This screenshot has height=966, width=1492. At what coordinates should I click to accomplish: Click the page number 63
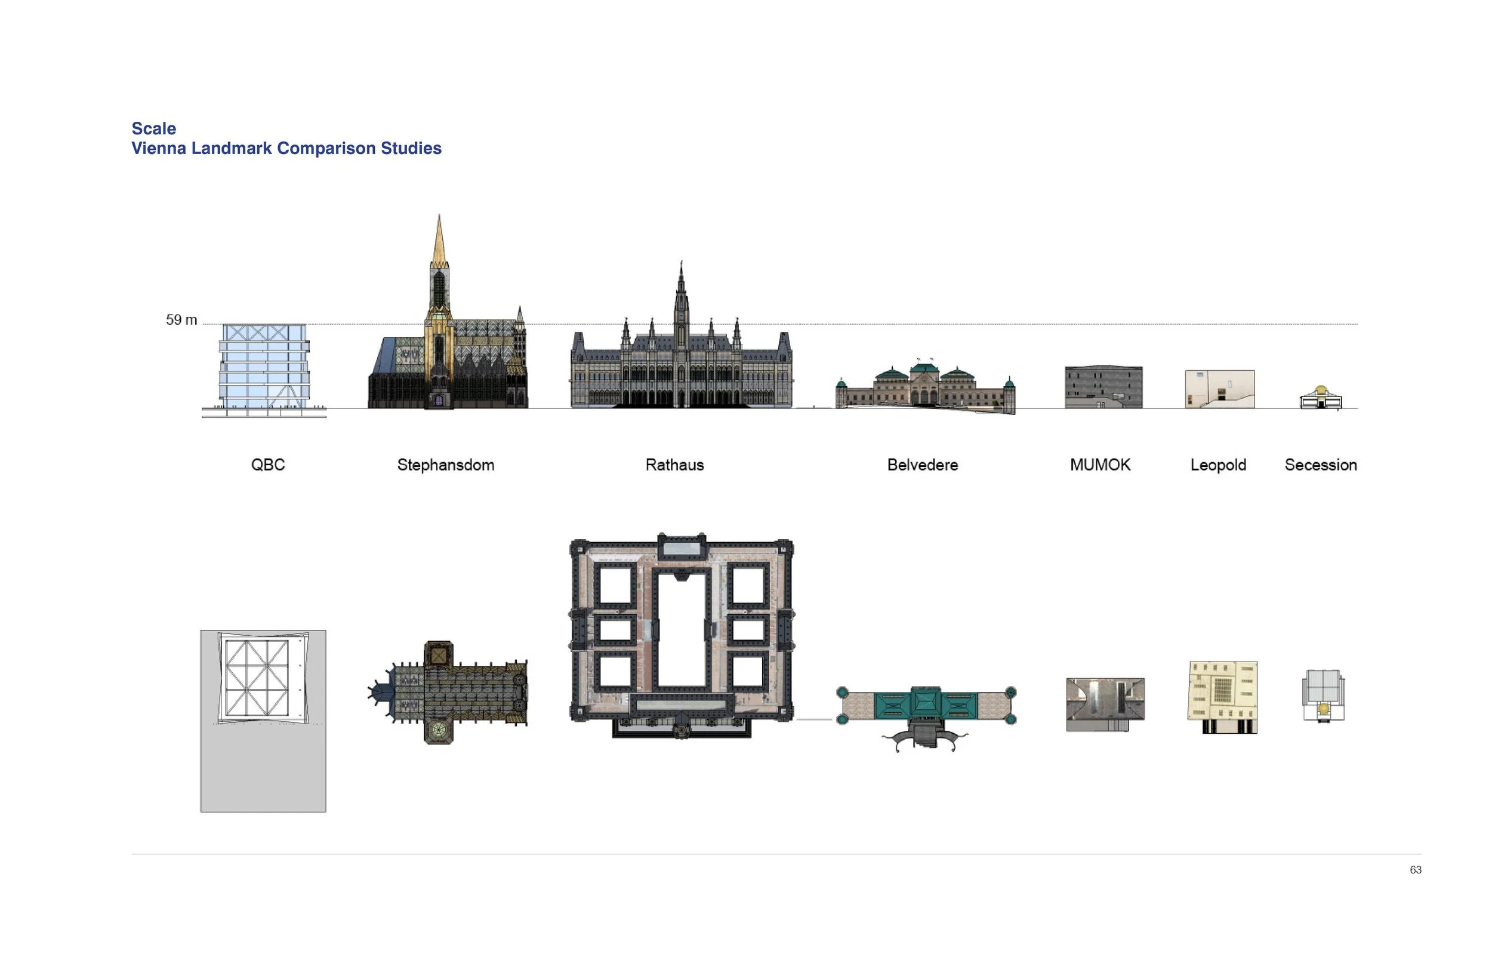[1415, 869]
